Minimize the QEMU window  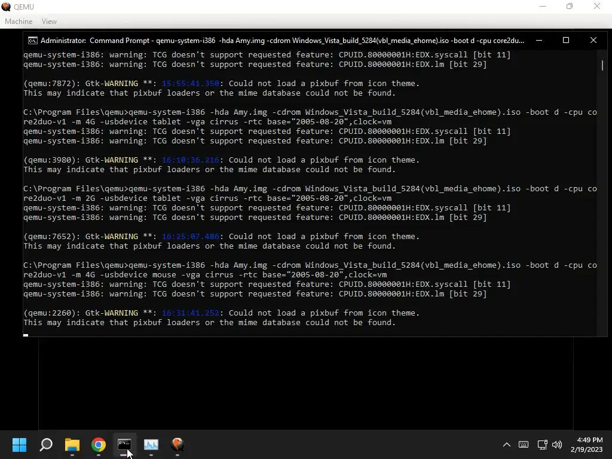coord(543,6)
